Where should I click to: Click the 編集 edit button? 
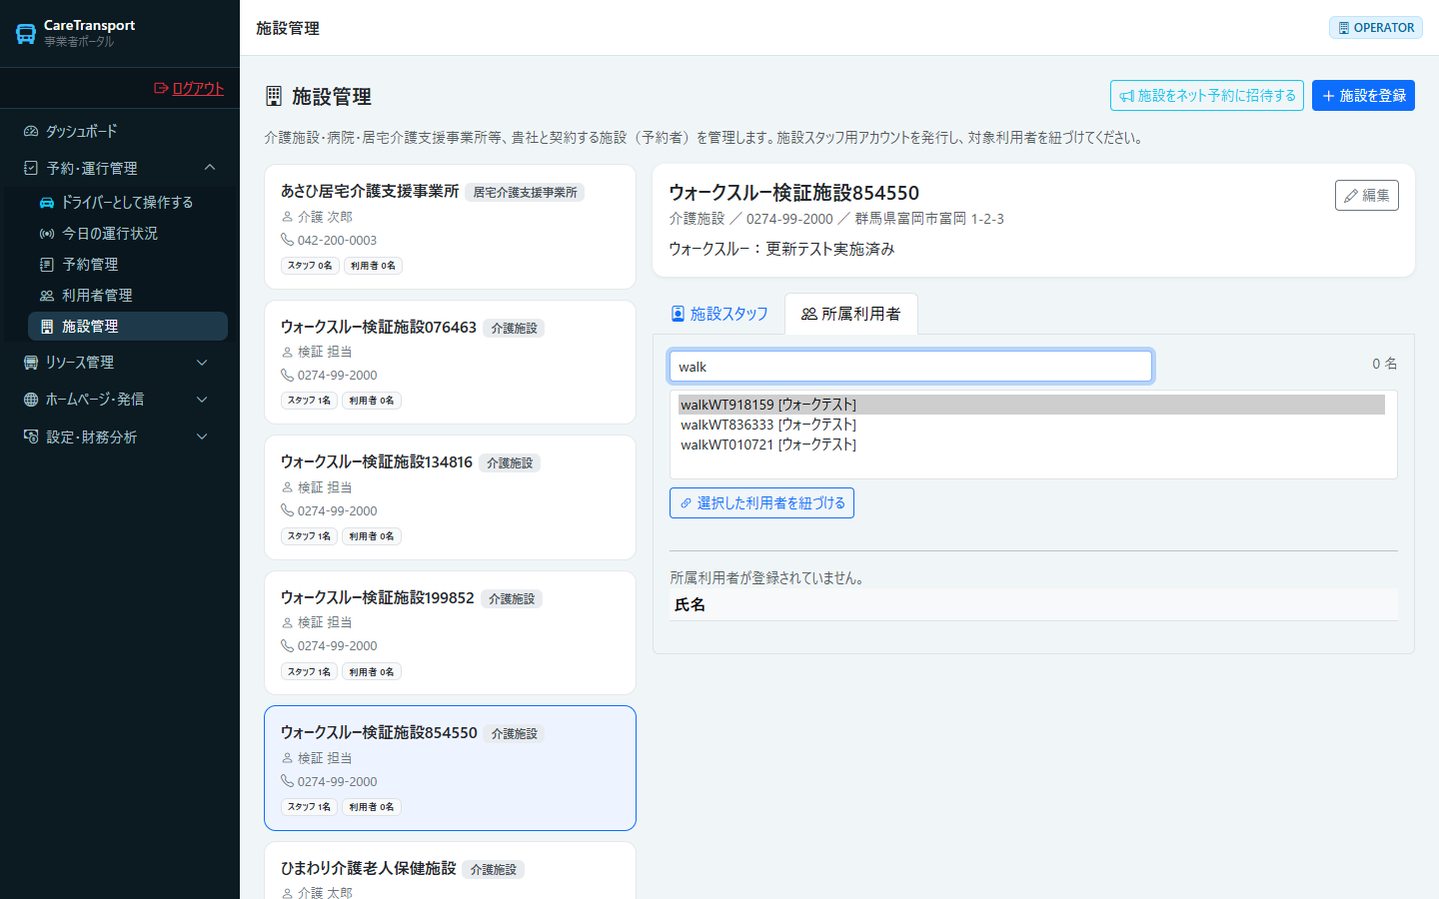pyautogui.click(x=1366, y=195)
